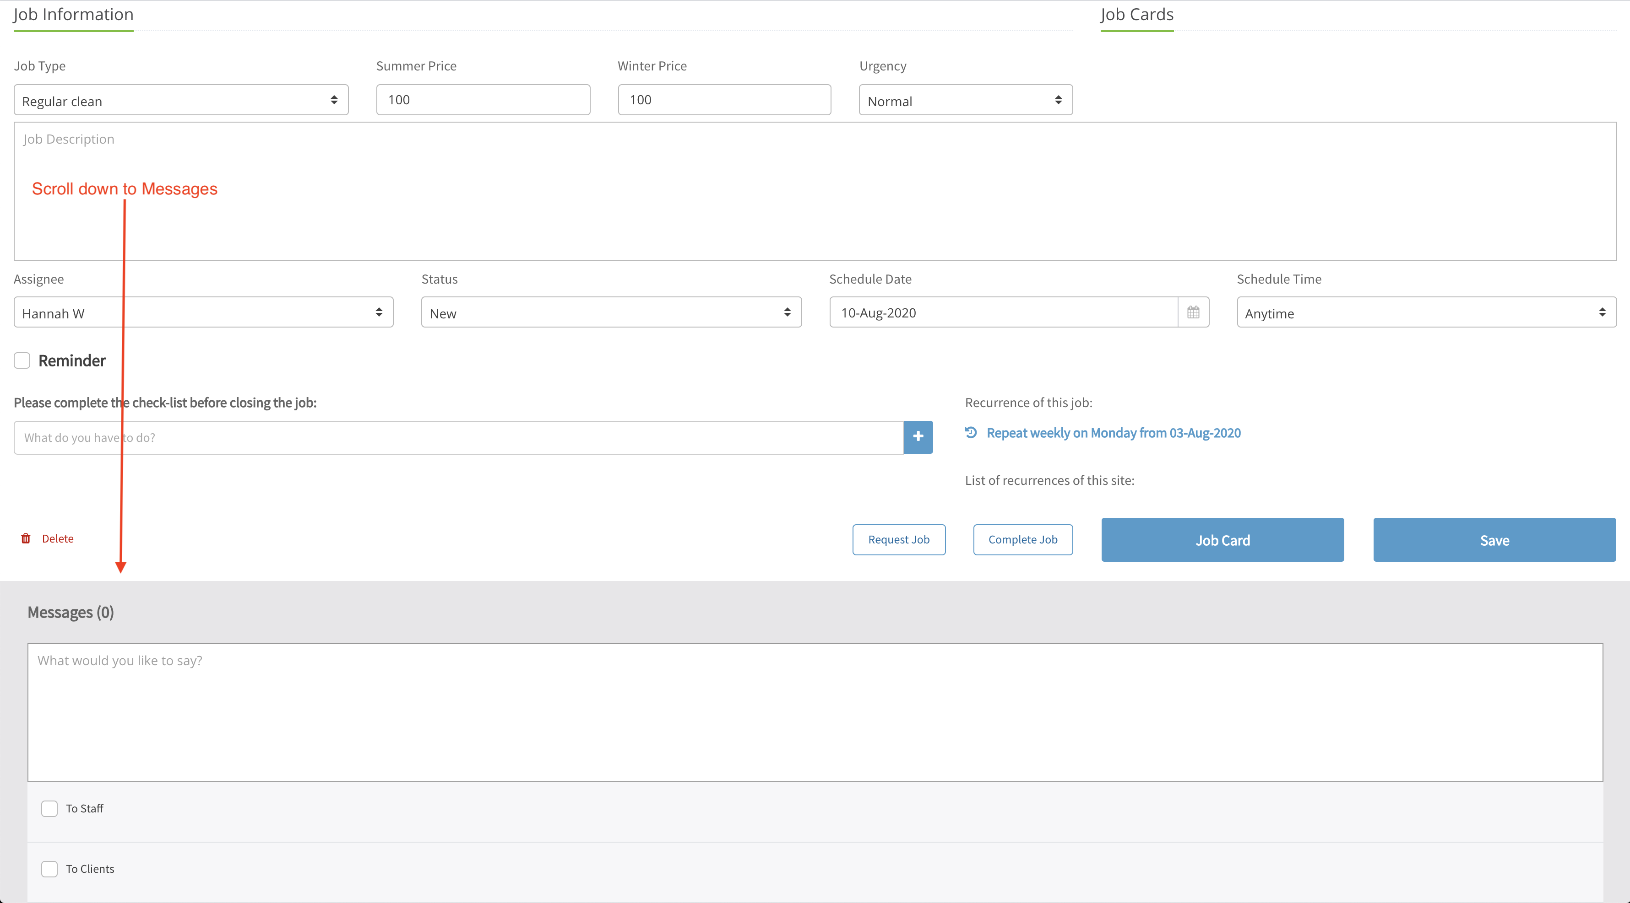The image size is (1630, 903).
Task: Open the Status dropdown showing New
Action: click(611, 312)
